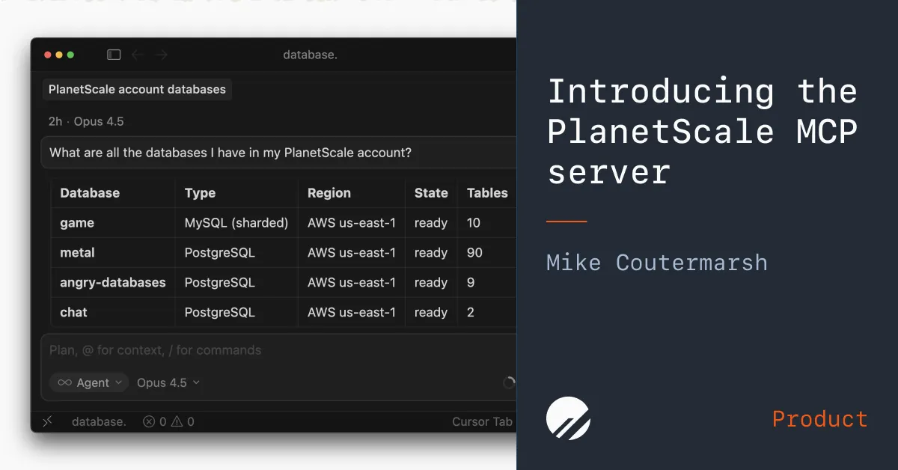Click the database. window title

tap(310, 55)
